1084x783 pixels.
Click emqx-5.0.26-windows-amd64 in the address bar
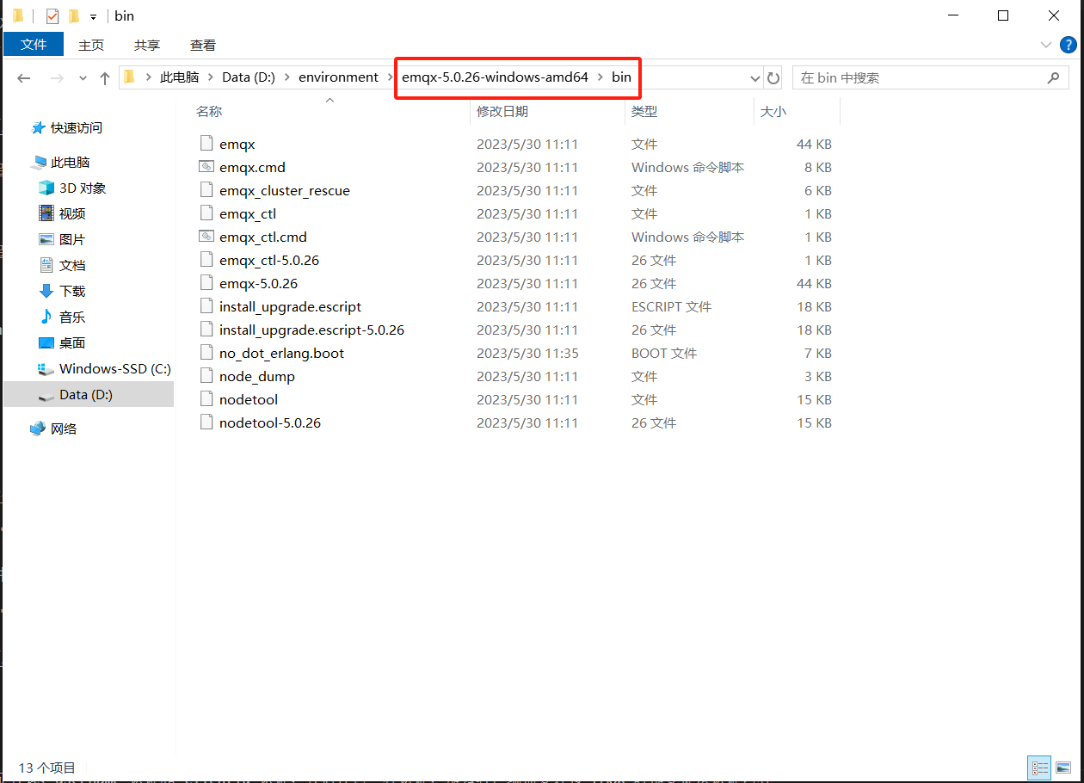[x=496, y=77]
